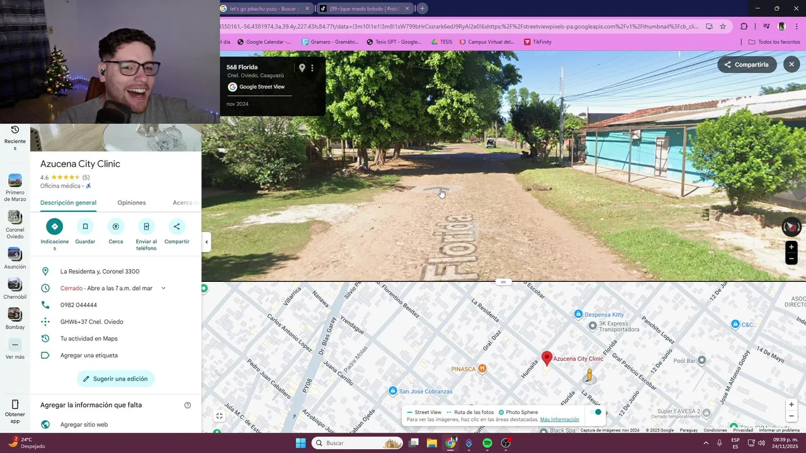Switch to the que miedo boludo TikTok tab
The height and width of the screenshot is (453, 806).
(x=364, y=9)
